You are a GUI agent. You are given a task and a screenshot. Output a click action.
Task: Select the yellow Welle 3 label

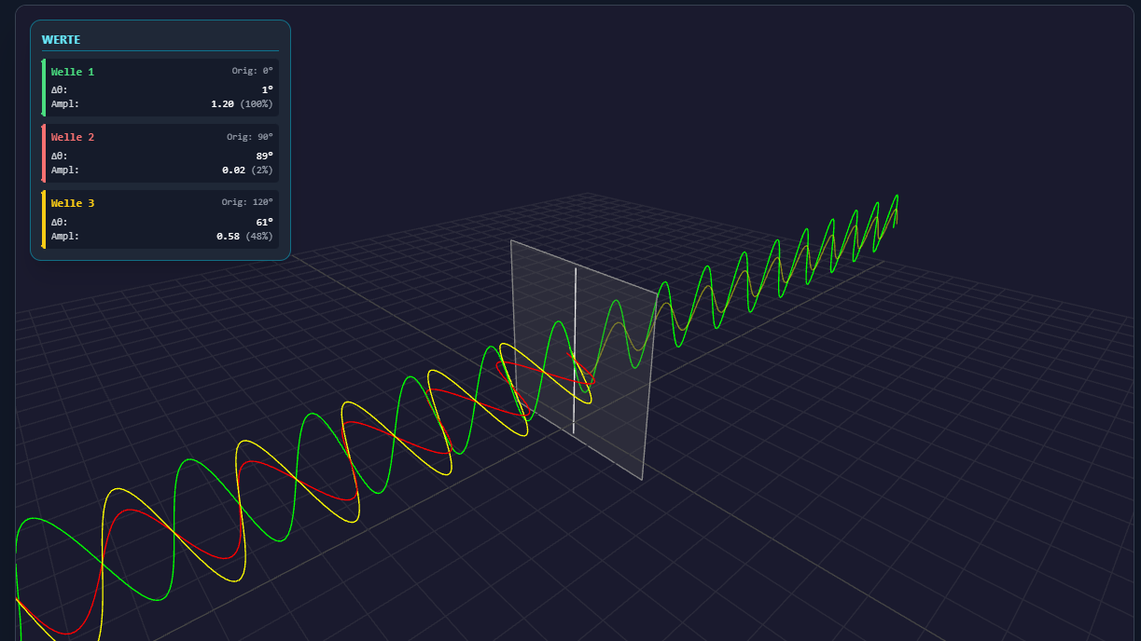(72, 203)
